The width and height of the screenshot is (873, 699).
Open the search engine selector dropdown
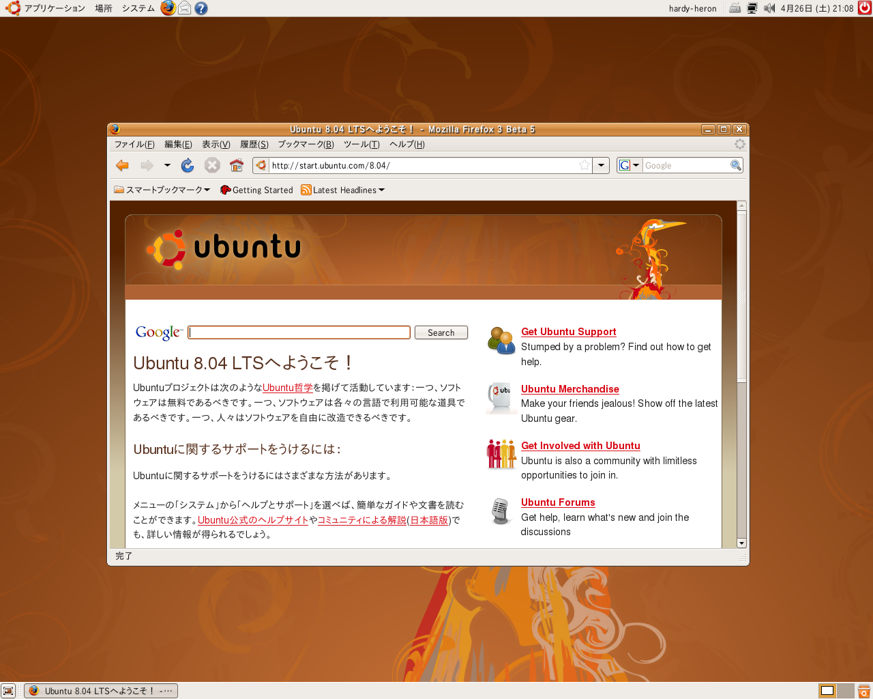630,165
